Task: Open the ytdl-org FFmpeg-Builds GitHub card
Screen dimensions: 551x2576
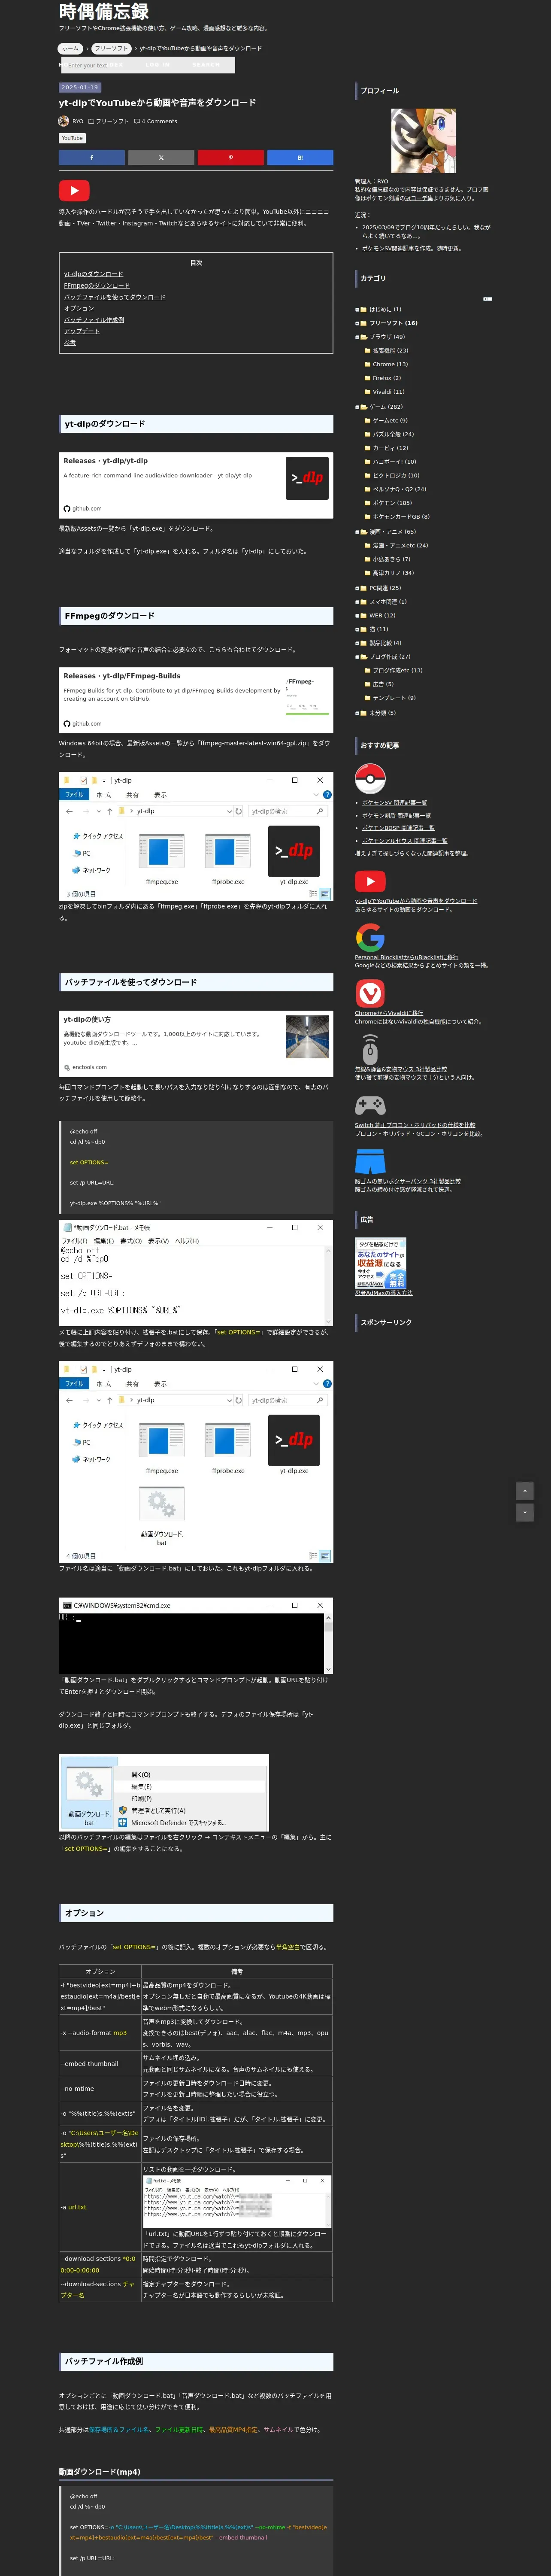Action: 196,700
